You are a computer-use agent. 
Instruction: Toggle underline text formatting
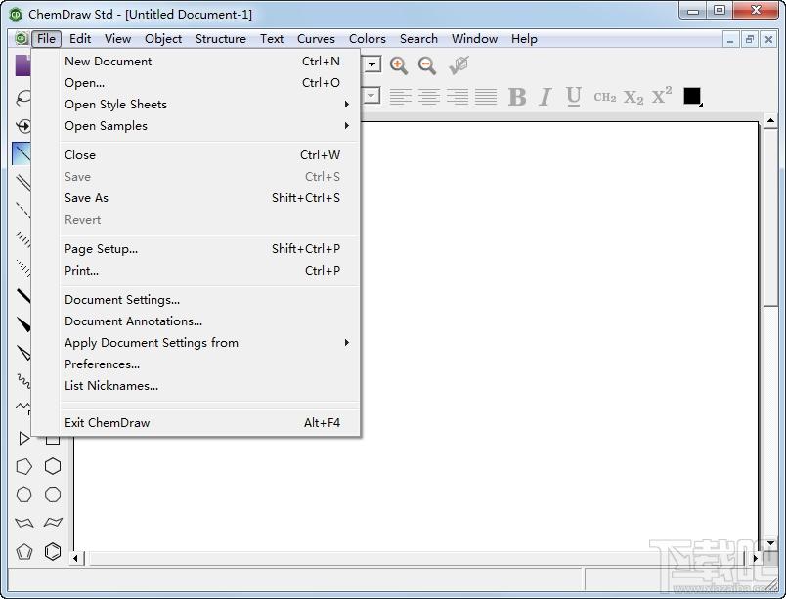pos(574,96)
